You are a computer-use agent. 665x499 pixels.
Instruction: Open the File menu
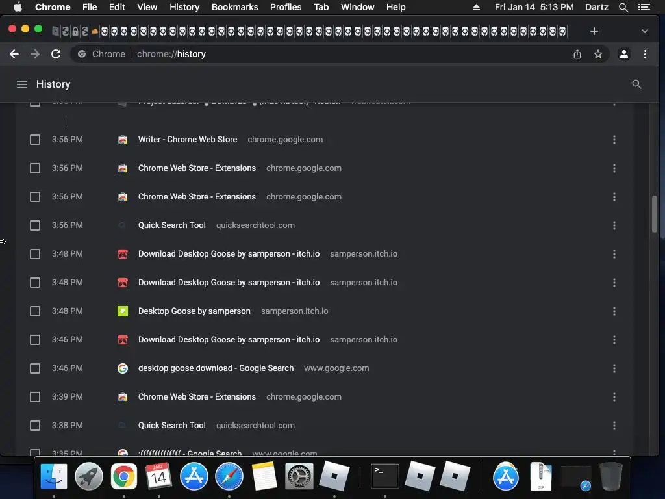coord(90,7)
